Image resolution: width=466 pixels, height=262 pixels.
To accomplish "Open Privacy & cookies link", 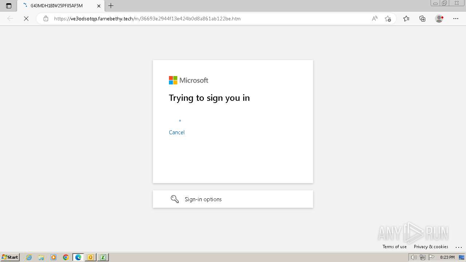I will point(431,247).
